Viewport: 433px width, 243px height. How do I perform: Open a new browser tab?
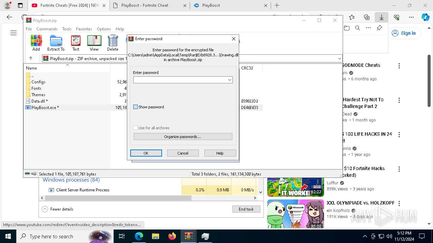pos(277,5)
